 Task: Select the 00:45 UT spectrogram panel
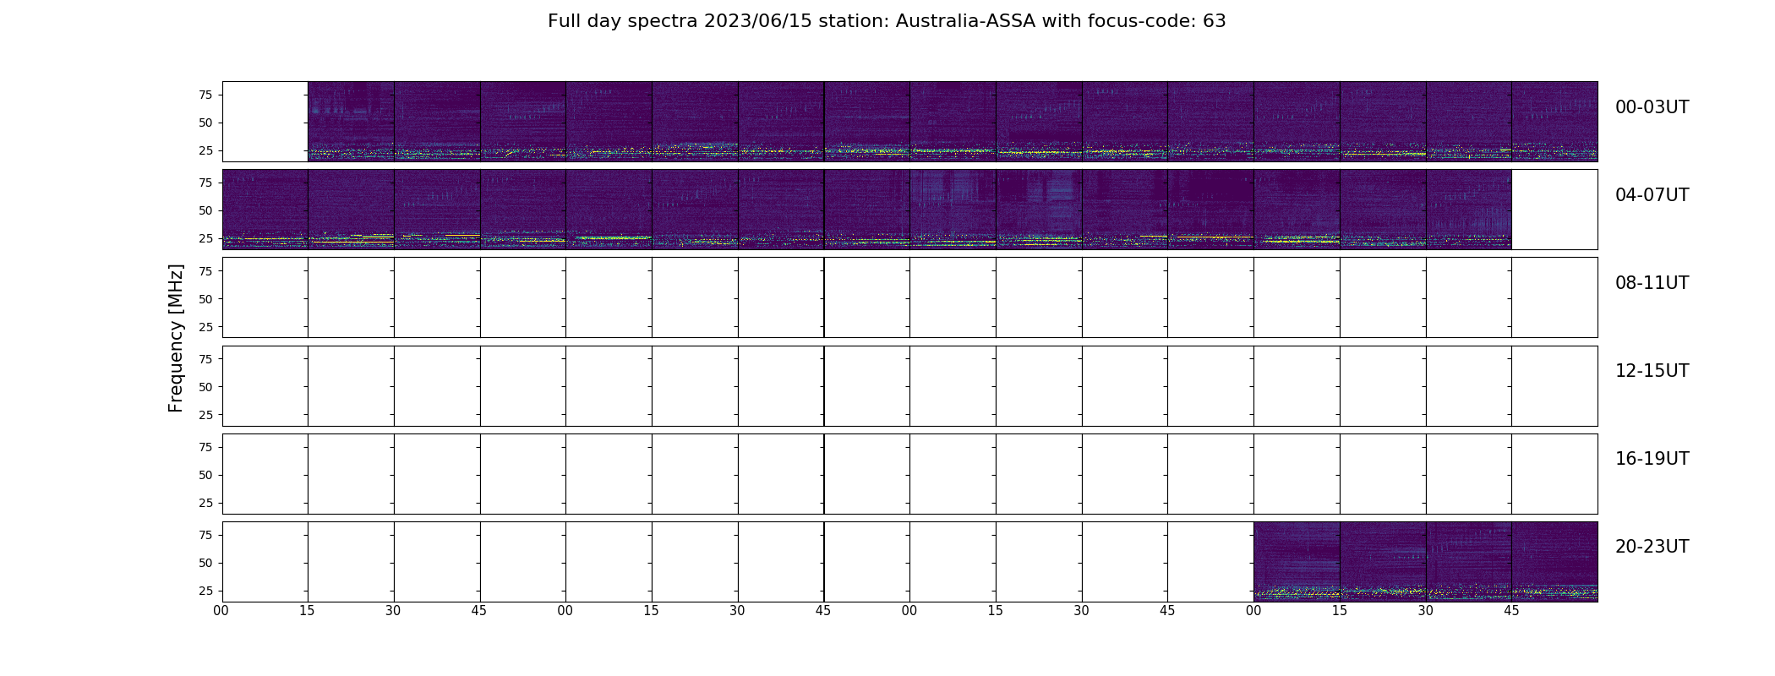pyautogui.click(x=523, y=122)
